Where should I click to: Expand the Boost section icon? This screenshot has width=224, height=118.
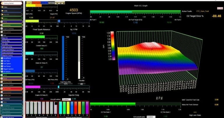tap(2, 78)
